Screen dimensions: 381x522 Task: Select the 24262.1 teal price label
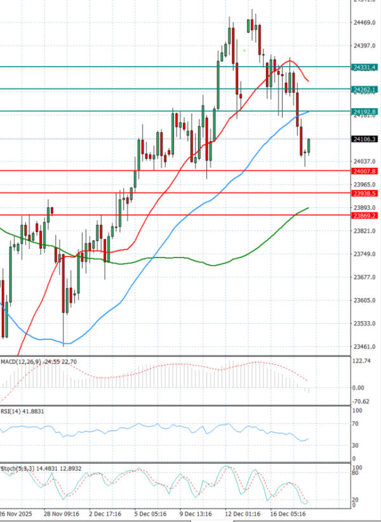365,90
